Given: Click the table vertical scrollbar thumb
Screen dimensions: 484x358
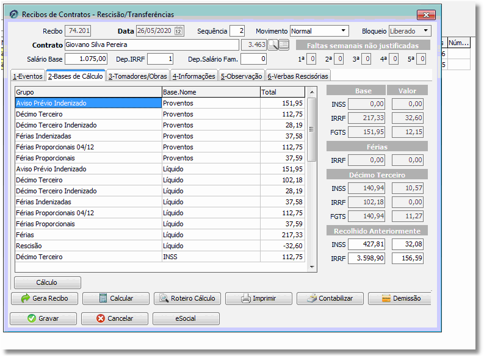Looking at the screenshot, I should click(x=312, y=129).
